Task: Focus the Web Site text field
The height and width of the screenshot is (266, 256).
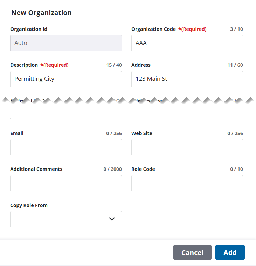Action: tap(187, 147)
